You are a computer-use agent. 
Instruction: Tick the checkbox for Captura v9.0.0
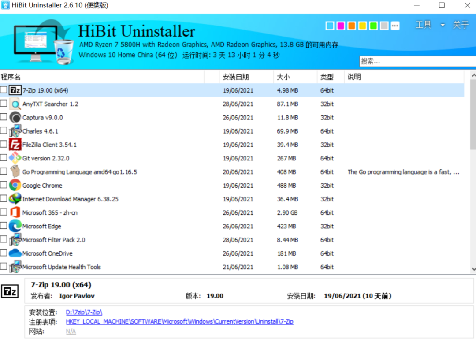[x=4, y=117]
